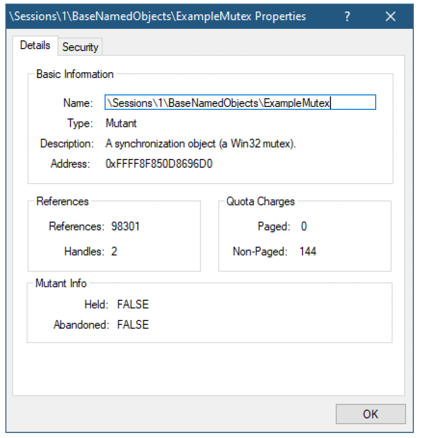The height and width of the screenshot is (438, 421).
Task: Click the help question mark button
Action: click(347, 17)
